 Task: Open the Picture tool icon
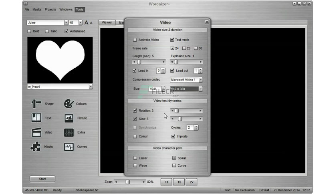point(69,118)
